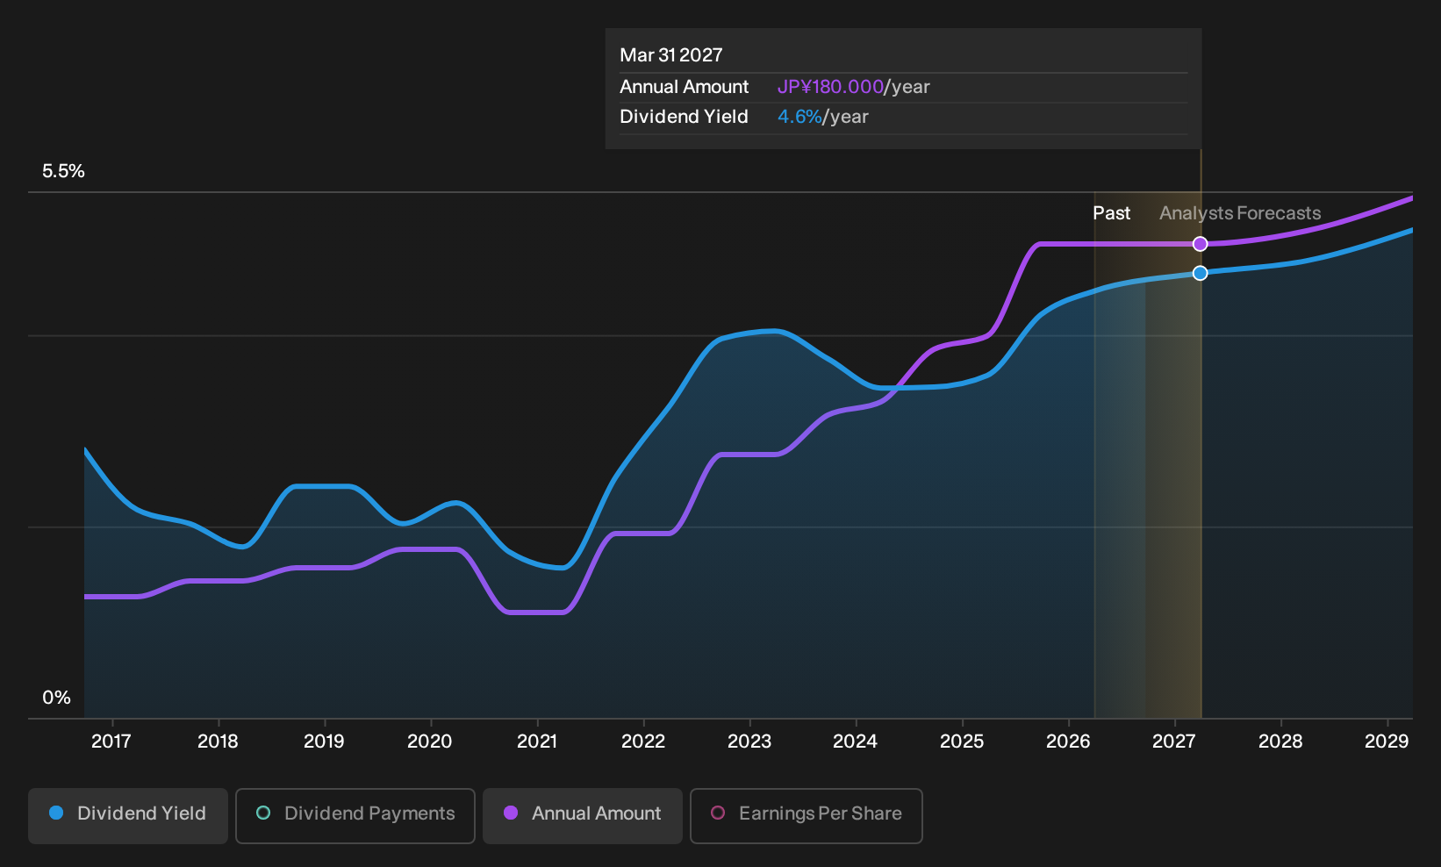Click the 5.5% y-axis label
This screenshot has height=867, width=1441.
63,171
